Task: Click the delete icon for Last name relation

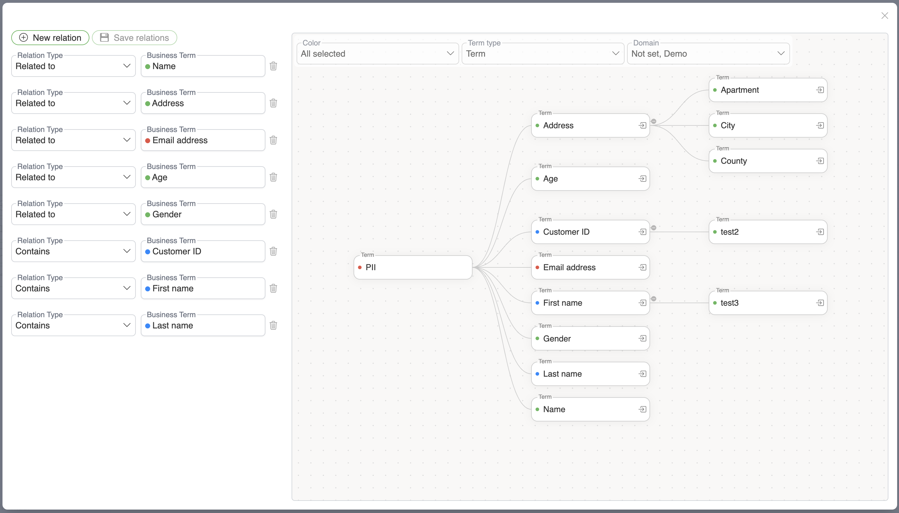Action: 274,325
